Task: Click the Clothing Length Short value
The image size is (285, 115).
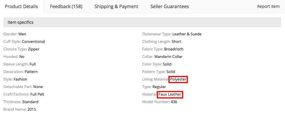Action: (177, 42)
